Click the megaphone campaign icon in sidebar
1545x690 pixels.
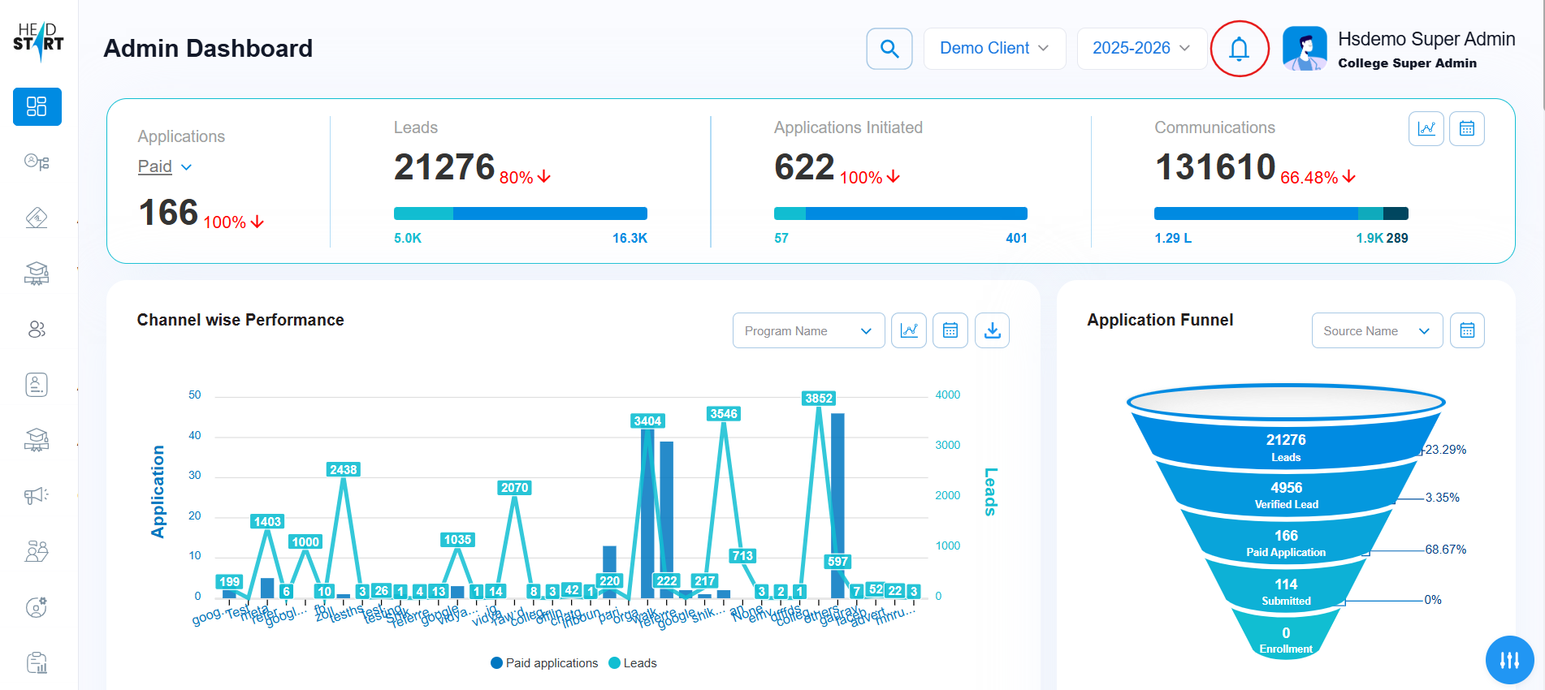coord(37,495)
